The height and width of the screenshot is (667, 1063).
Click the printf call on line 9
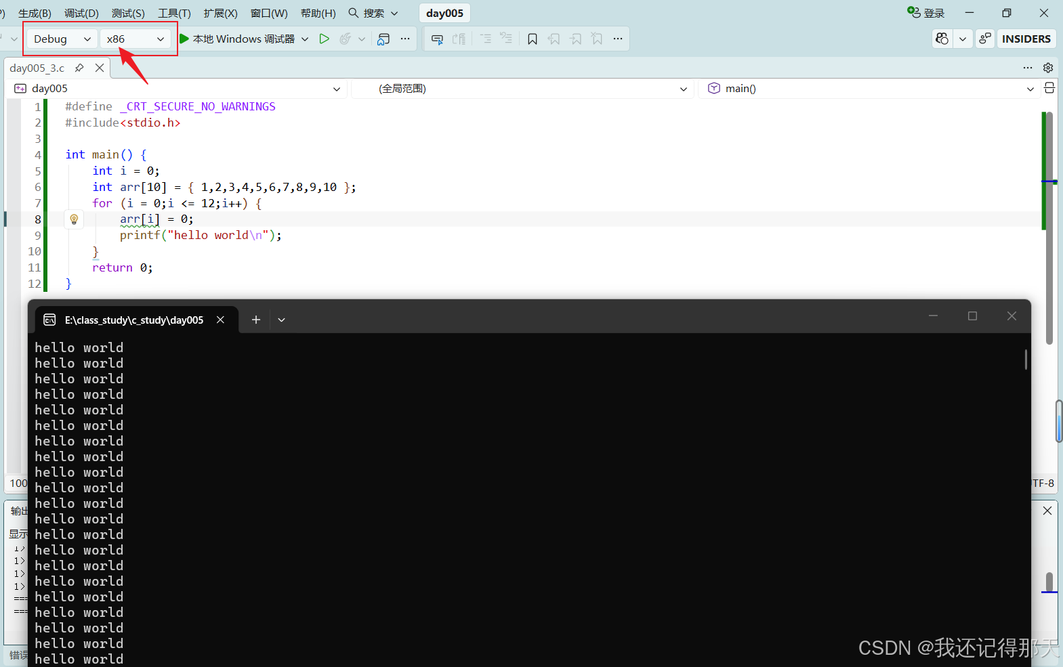pos(201,235)
